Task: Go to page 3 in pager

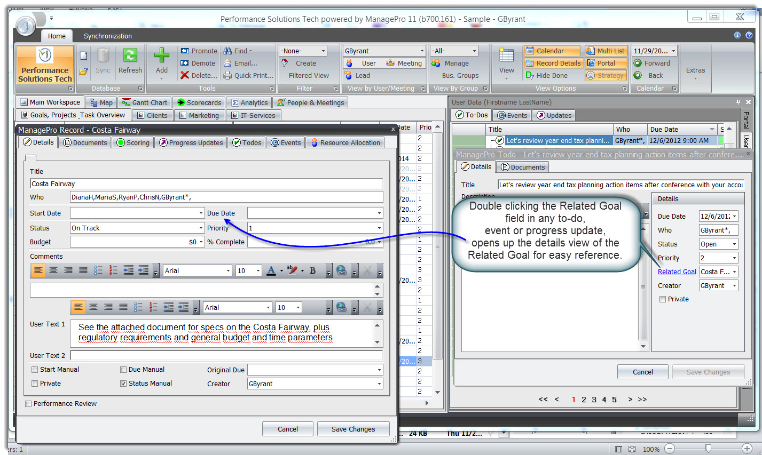Action: [x=594, y=400]
